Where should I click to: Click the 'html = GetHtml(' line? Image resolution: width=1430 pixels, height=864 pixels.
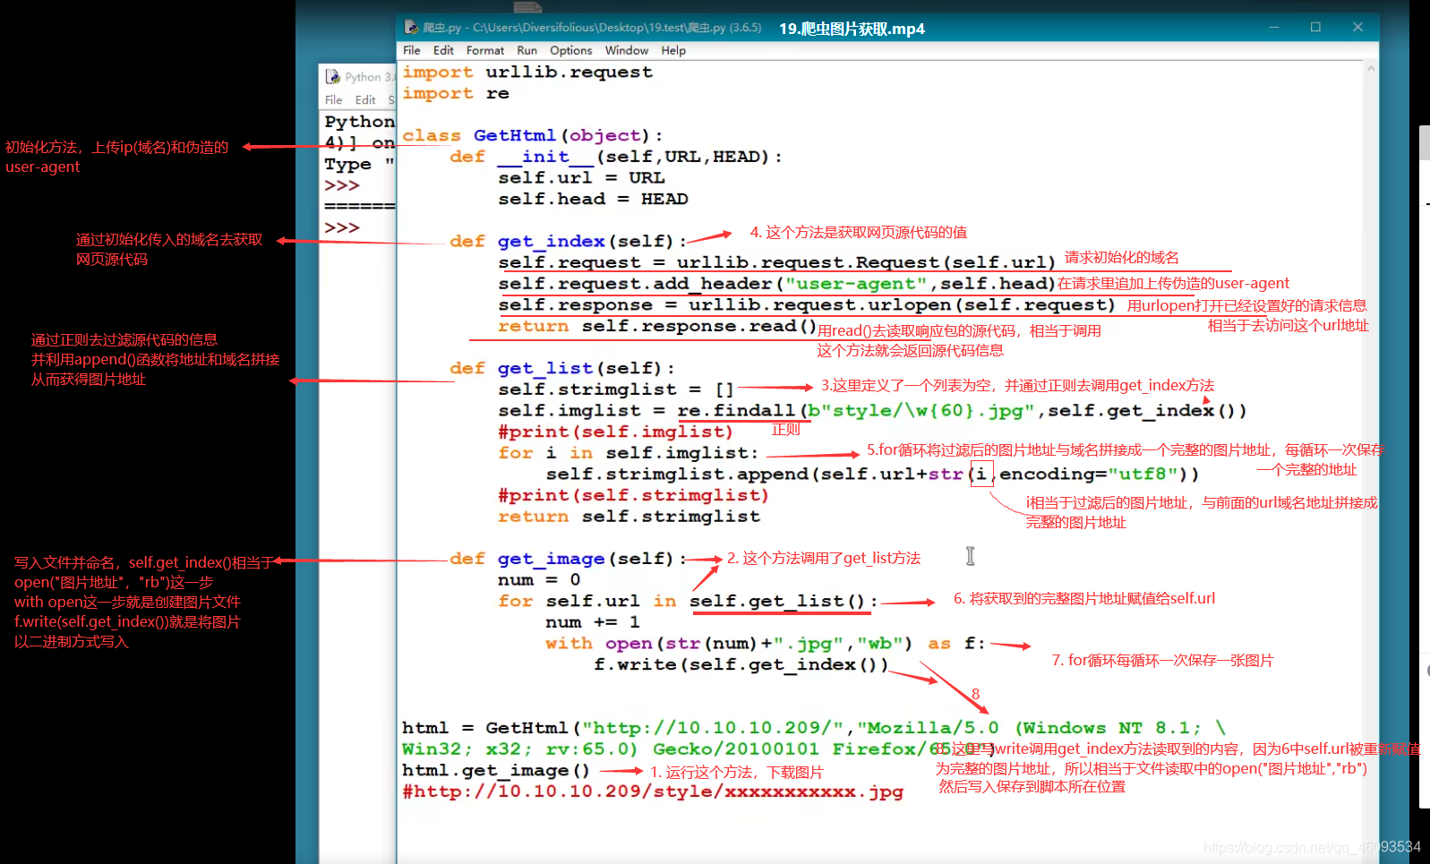[x=814, y=729]
